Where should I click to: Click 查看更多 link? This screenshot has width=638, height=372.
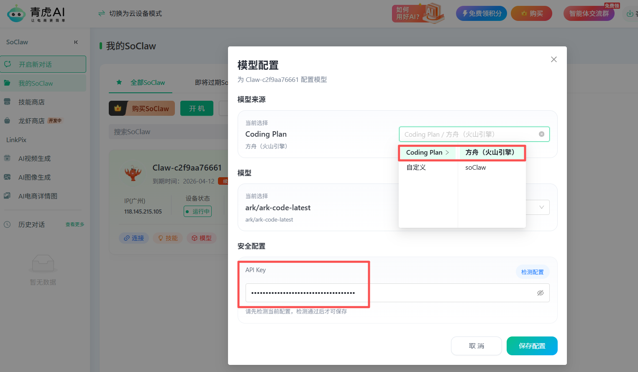(75, 224)
